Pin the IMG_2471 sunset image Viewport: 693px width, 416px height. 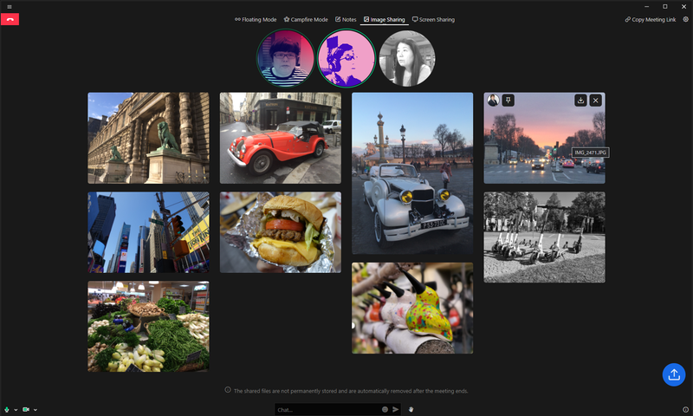click(x=508, y=101)
